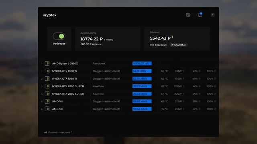
Task: Click the 54.11 MH/s hashrate bar
Action: [142, 71]
